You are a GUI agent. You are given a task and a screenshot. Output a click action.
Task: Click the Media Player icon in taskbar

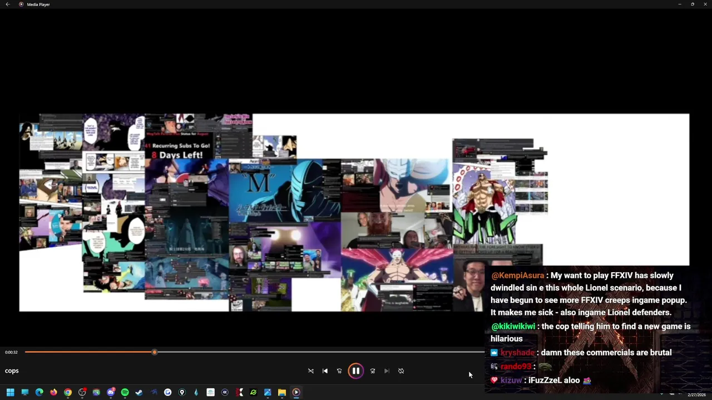pyautogui.click(x=296, y=392)
